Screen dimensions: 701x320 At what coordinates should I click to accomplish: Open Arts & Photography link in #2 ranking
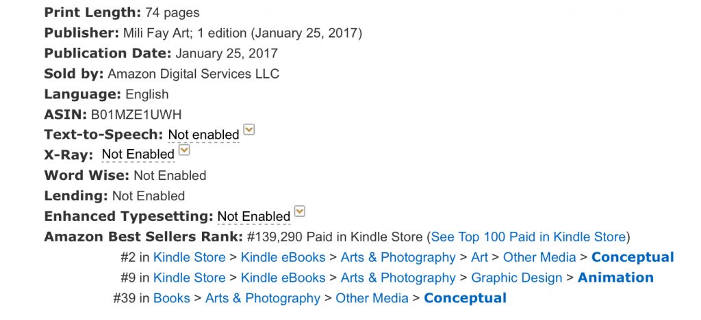tap(398, 258)
